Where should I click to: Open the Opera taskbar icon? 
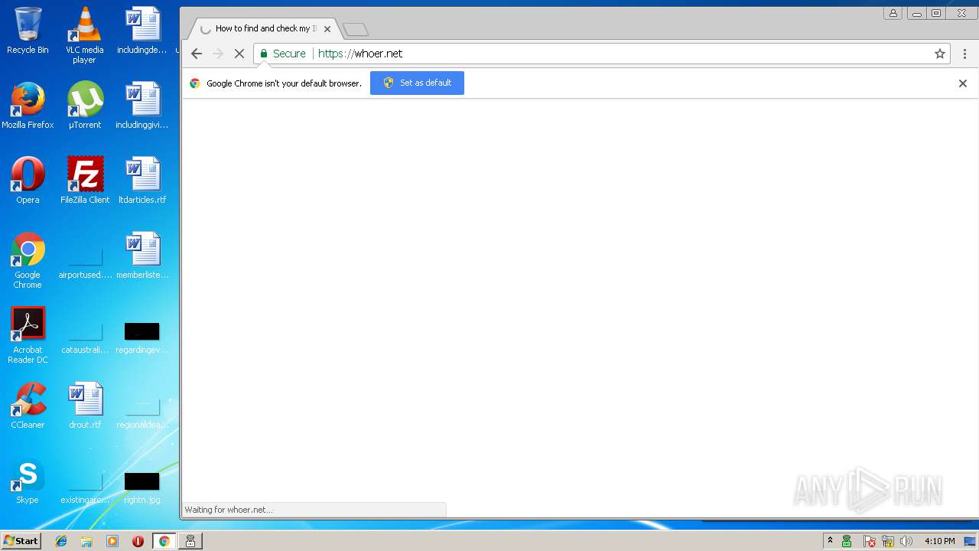[138, 541]
